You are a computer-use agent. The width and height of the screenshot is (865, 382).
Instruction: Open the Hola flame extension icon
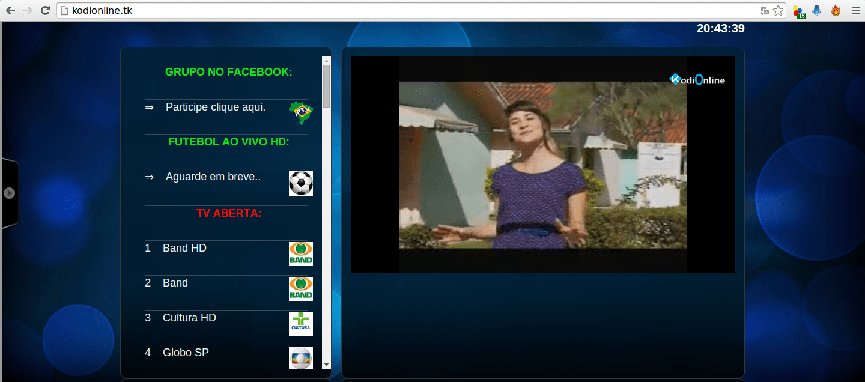point(836,10)
